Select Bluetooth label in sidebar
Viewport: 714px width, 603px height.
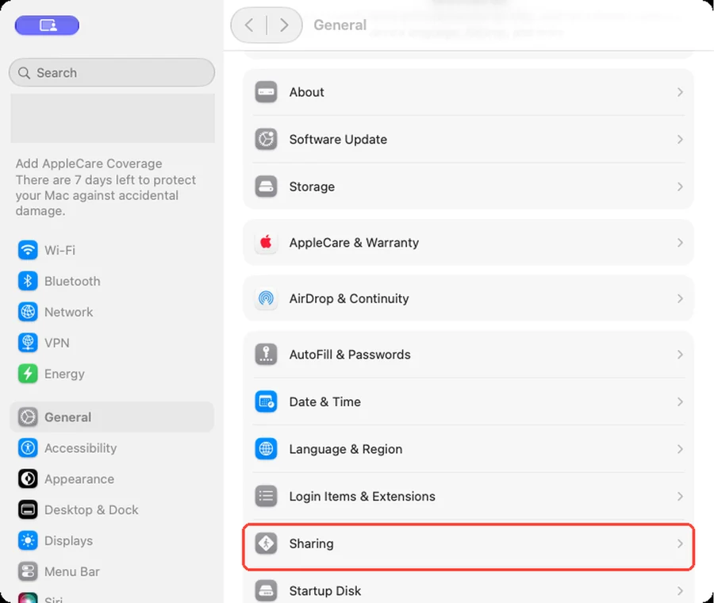pos(72,281)
